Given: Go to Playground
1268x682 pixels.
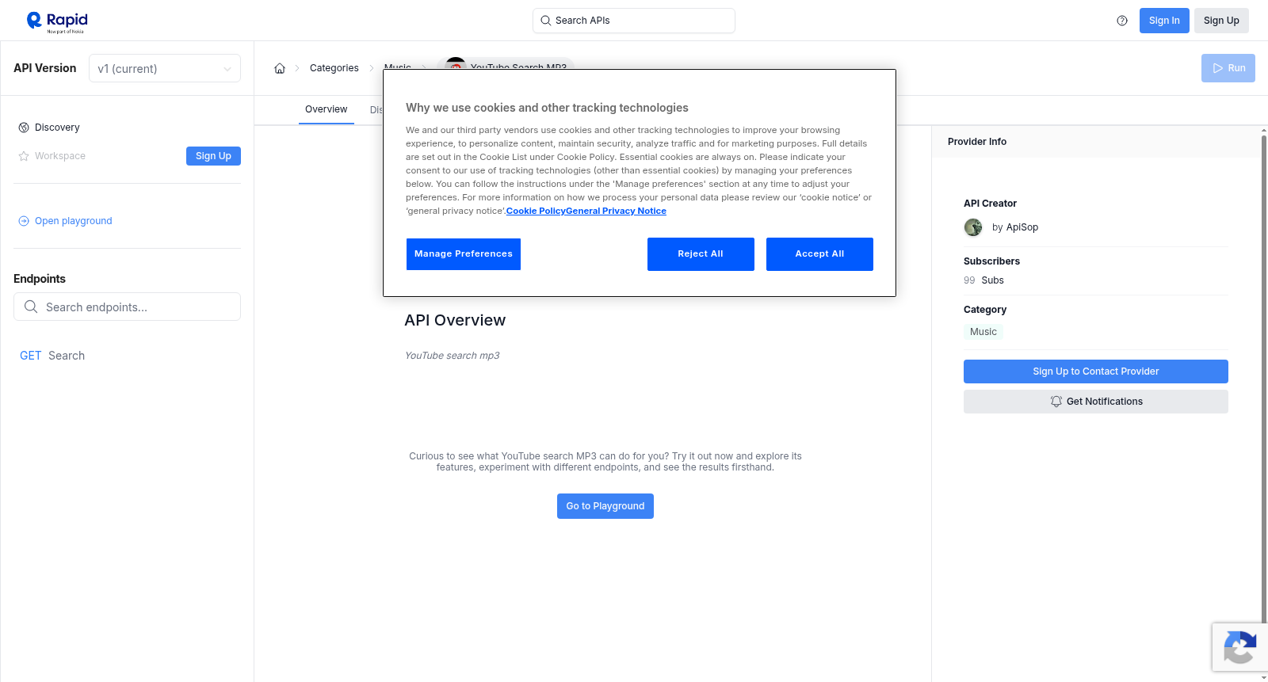Looking at the screenshot, I should coord(605,506).
